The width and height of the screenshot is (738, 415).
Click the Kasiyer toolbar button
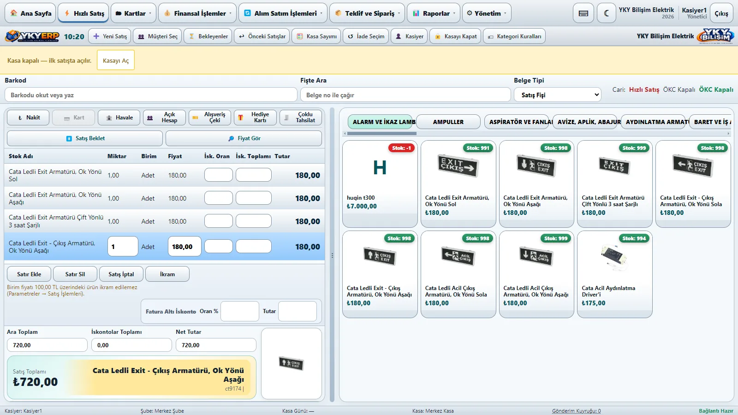point(409,36)
